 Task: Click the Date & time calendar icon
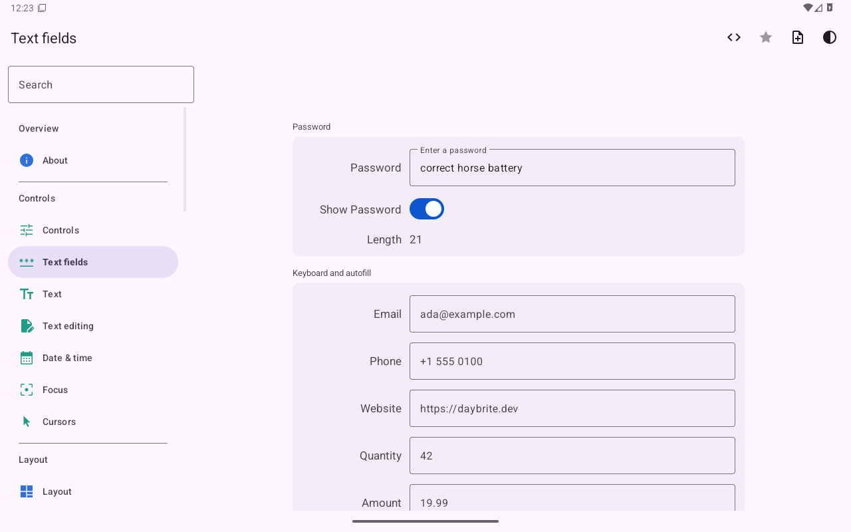[27, 358]
